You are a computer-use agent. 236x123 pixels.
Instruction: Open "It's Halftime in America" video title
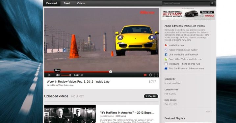pos(127,113)
